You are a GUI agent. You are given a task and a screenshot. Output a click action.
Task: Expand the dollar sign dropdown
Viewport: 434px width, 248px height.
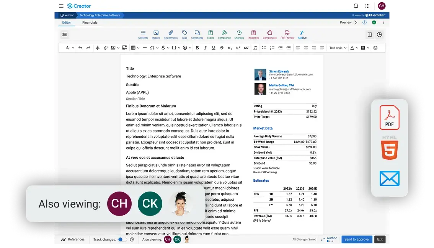coord(168,48)
